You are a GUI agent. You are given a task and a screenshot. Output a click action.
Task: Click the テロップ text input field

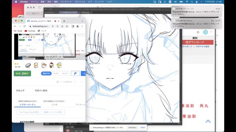click(x=59, y=91)
